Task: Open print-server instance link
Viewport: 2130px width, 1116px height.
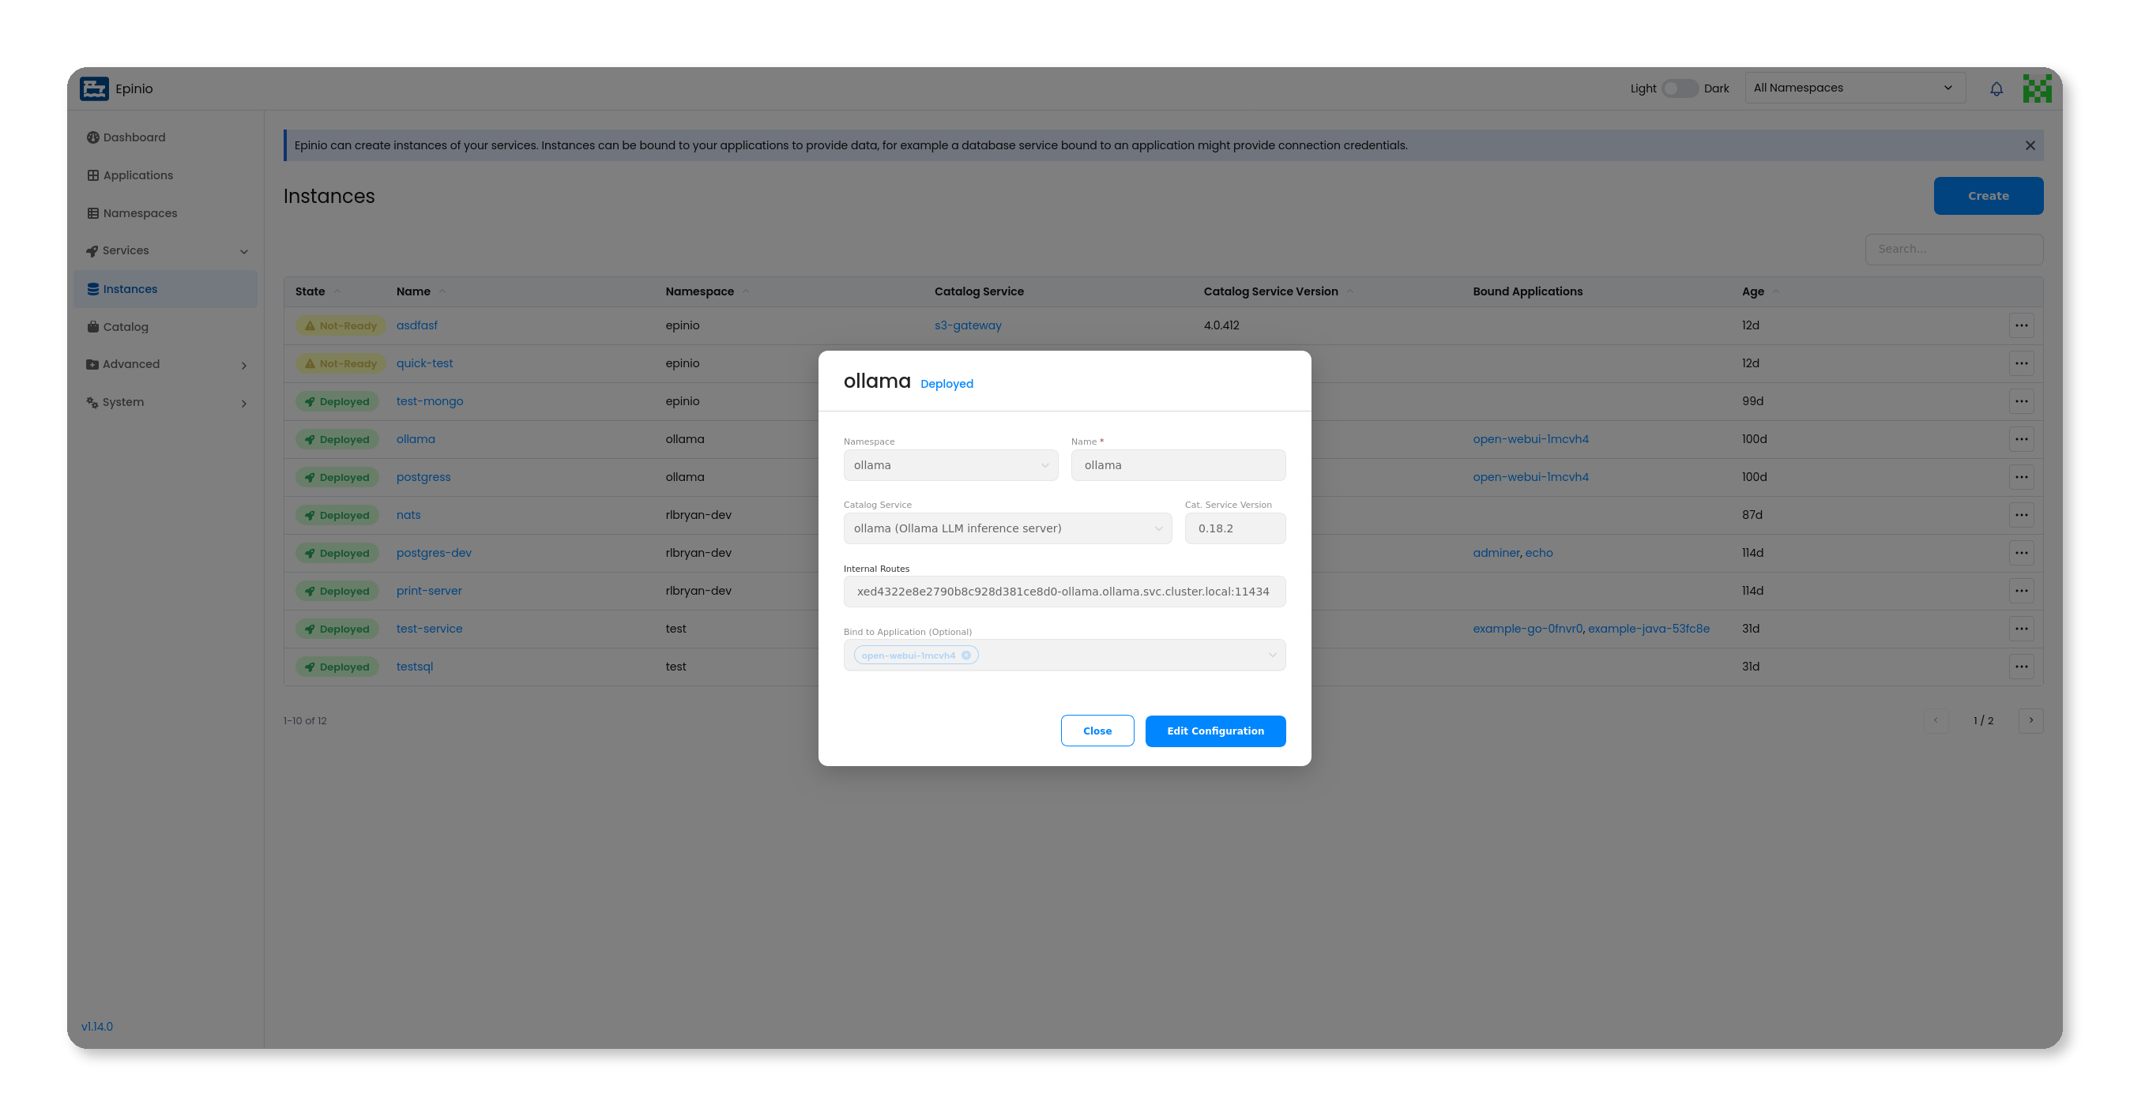Action: (x=428, y=591)
